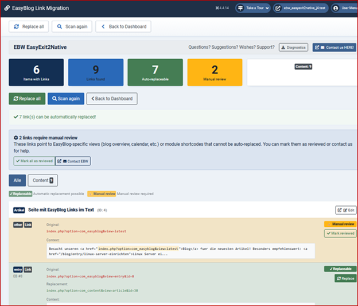358x306 pixels.
Task: Click the EB #8 label
Action: point(18,276)
